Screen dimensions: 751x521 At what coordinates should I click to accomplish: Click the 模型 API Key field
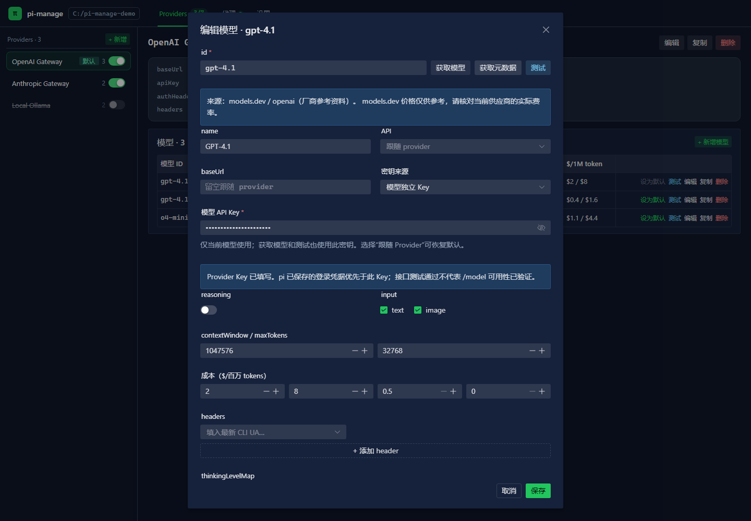tap(375, 228)
